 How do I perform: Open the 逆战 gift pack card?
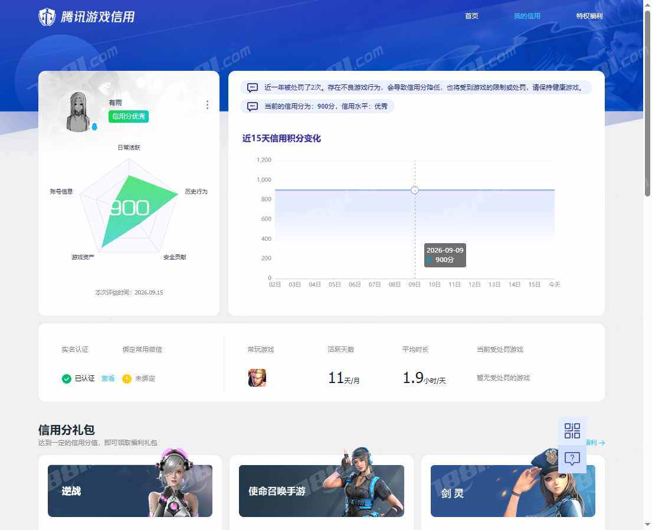[130, 491]
